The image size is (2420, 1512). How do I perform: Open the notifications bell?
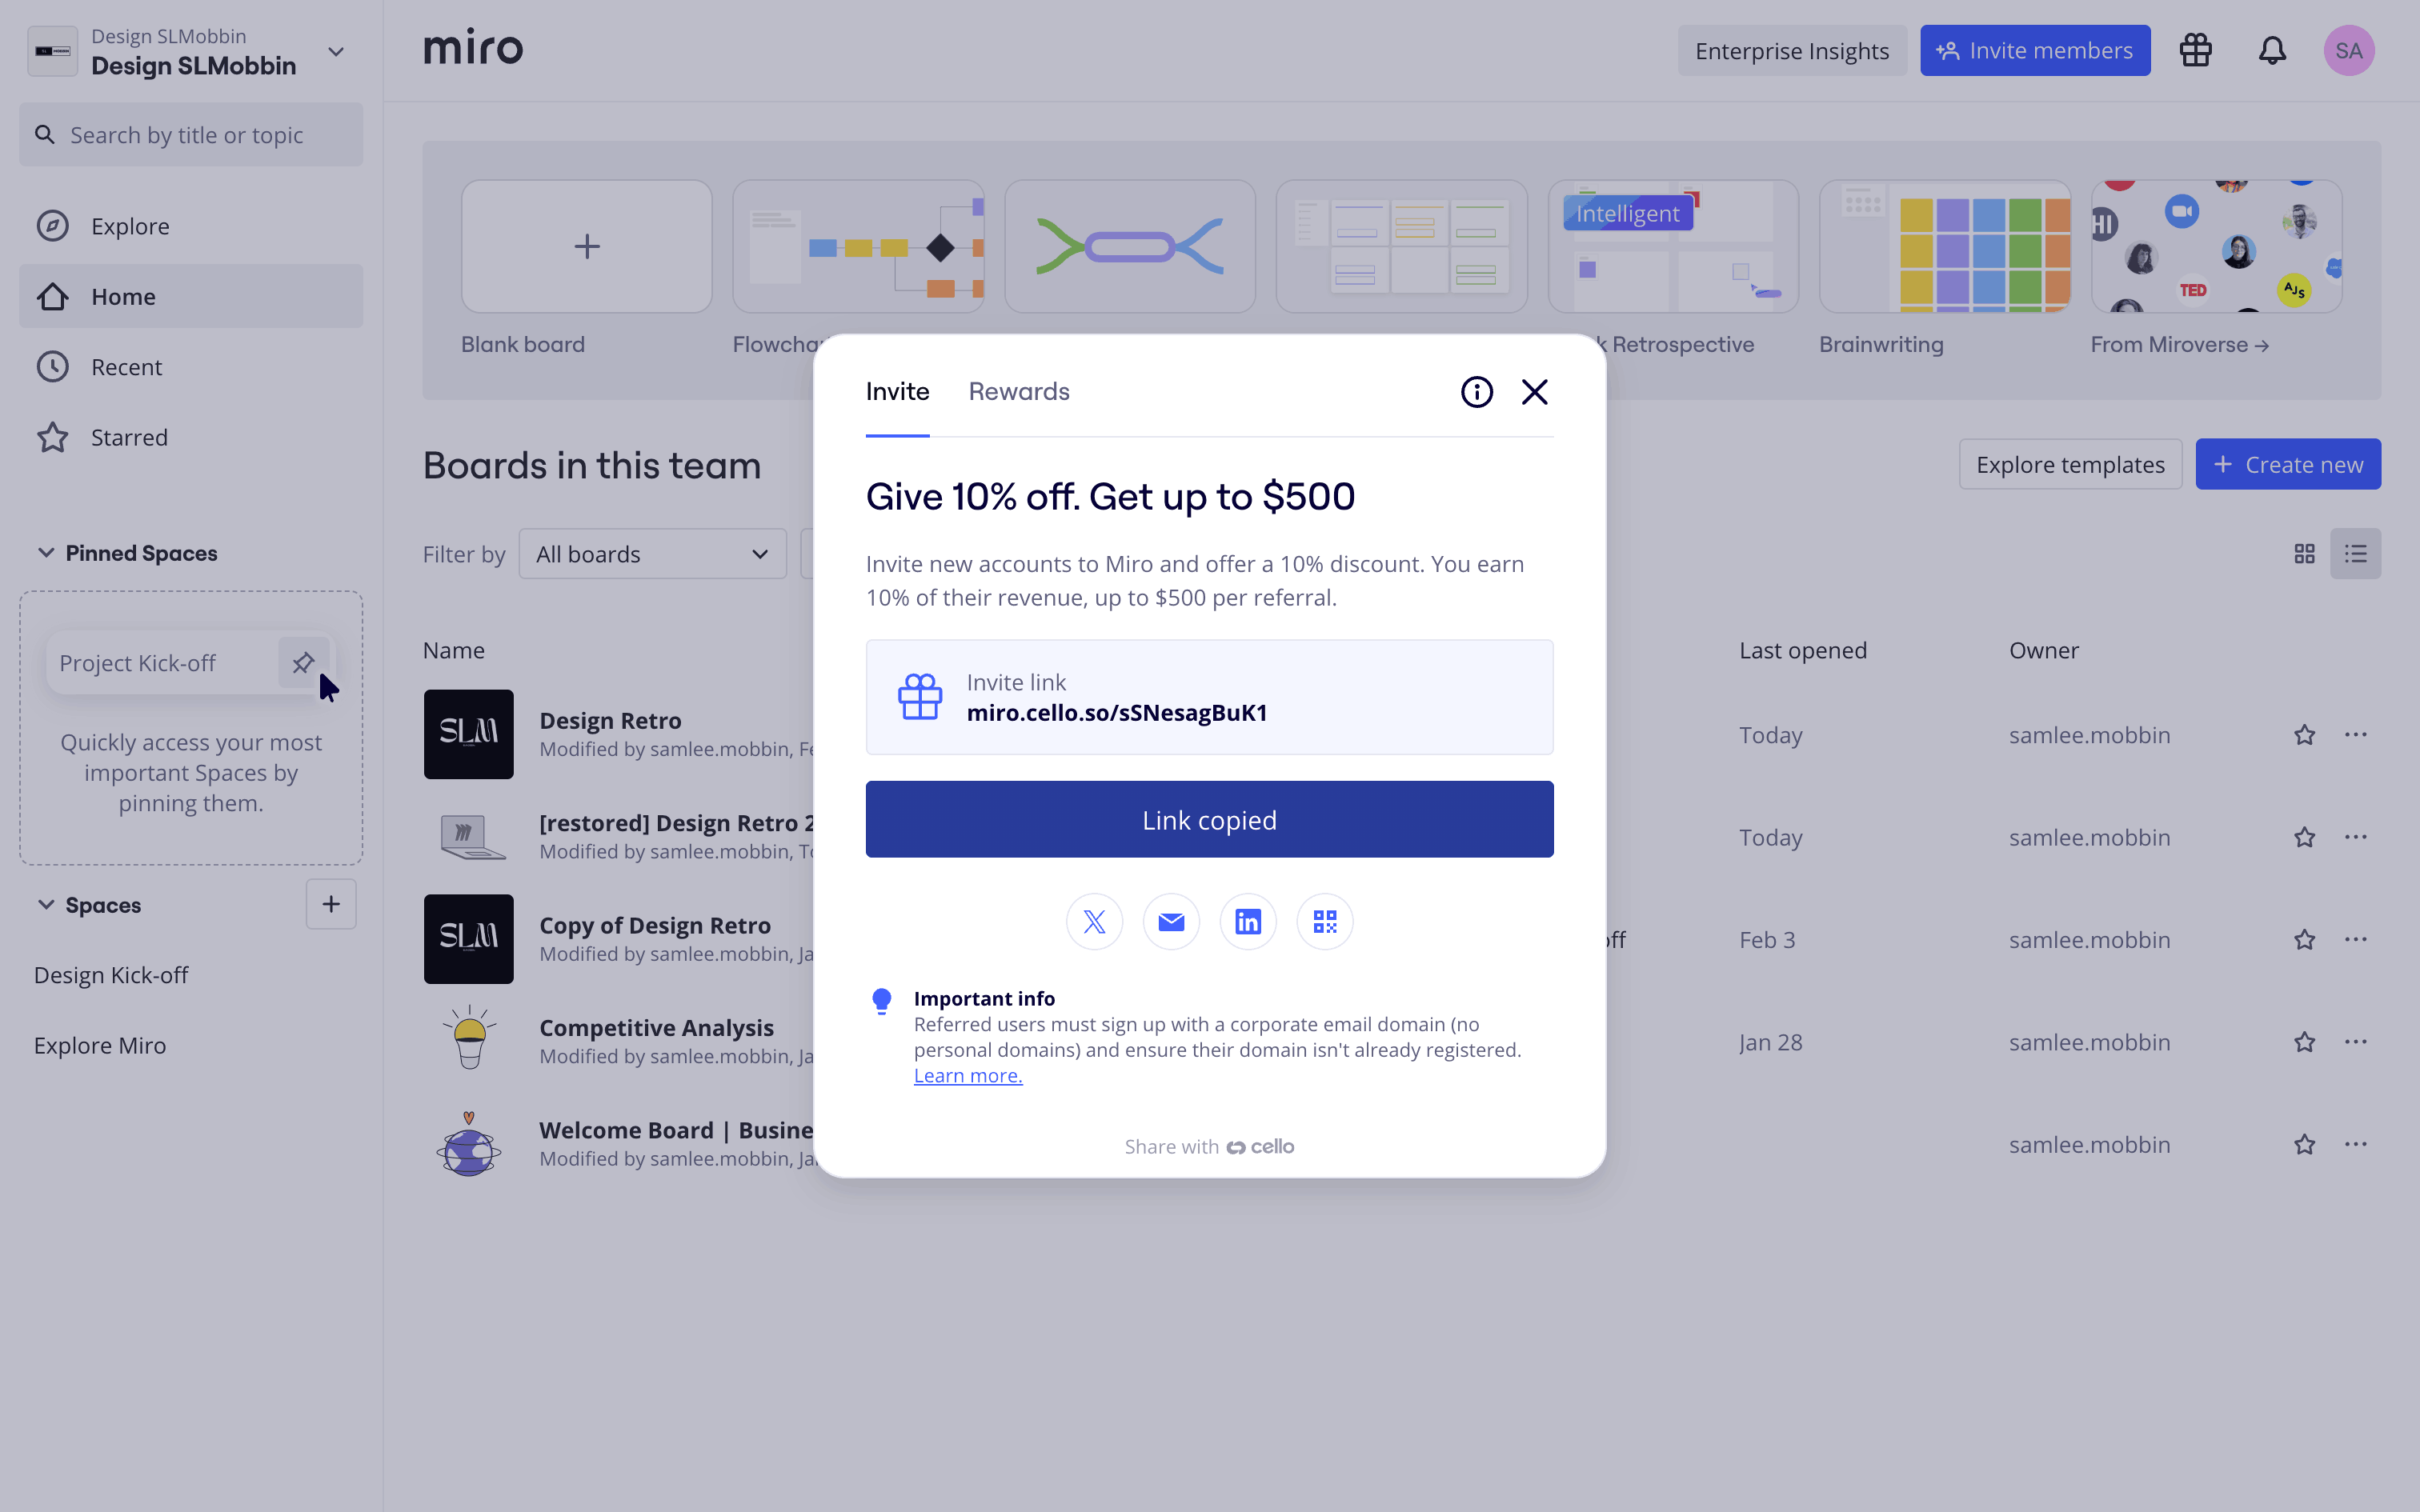click(2272, 51)
